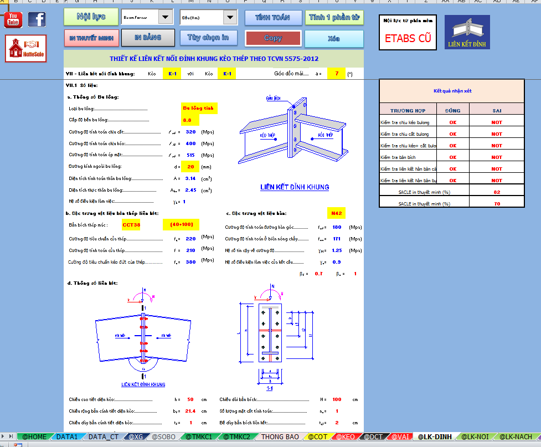Follow the small LIÊN KẾT ĐỈNH KHUNG diagram link
The image size is (541, 447).
click(143, 384)
